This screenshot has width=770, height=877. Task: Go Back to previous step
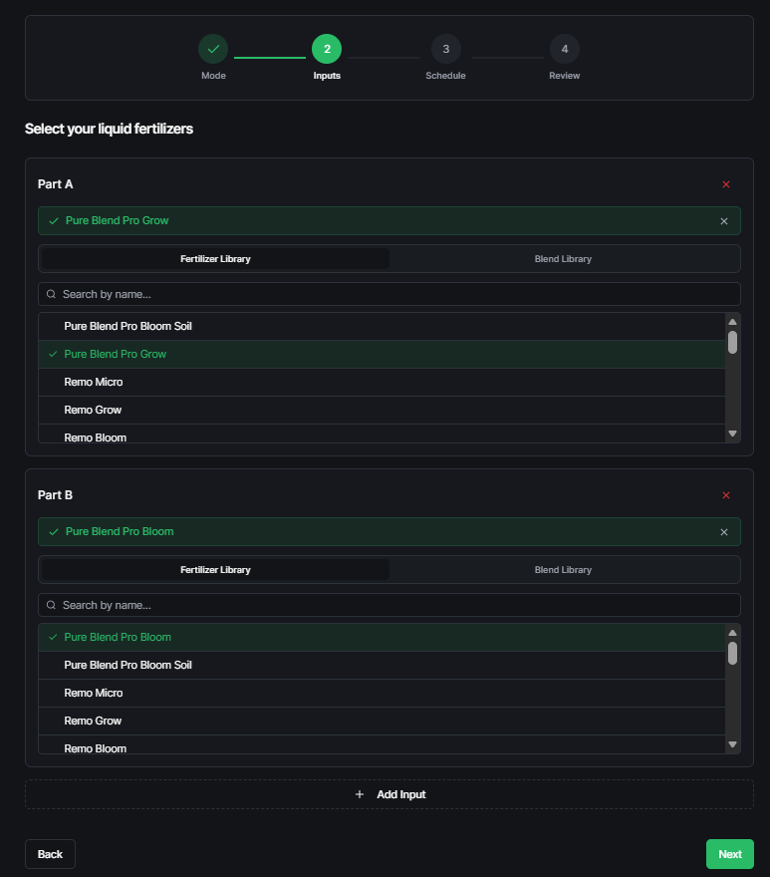tap(51, 854)
